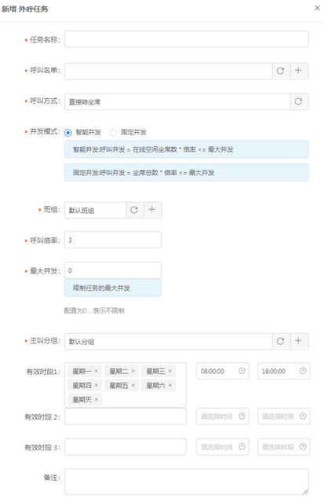325x499 pixels.
Task: Refresh the 呼叫名单 list
Action: click(280, 71)
